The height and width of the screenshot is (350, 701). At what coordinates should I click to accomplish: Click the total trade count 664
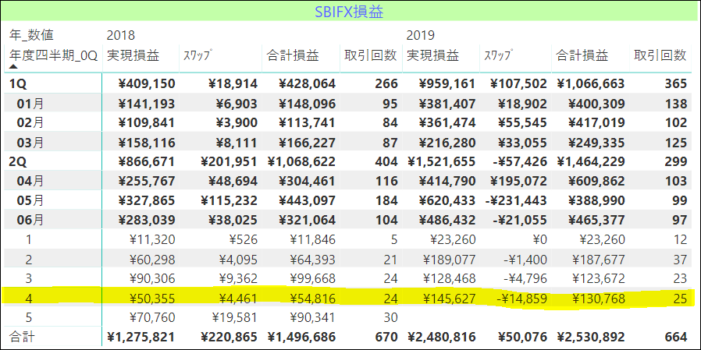676,337
